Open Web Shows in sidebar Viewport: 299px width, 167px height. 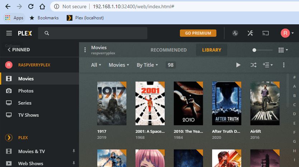pos(30,163)
